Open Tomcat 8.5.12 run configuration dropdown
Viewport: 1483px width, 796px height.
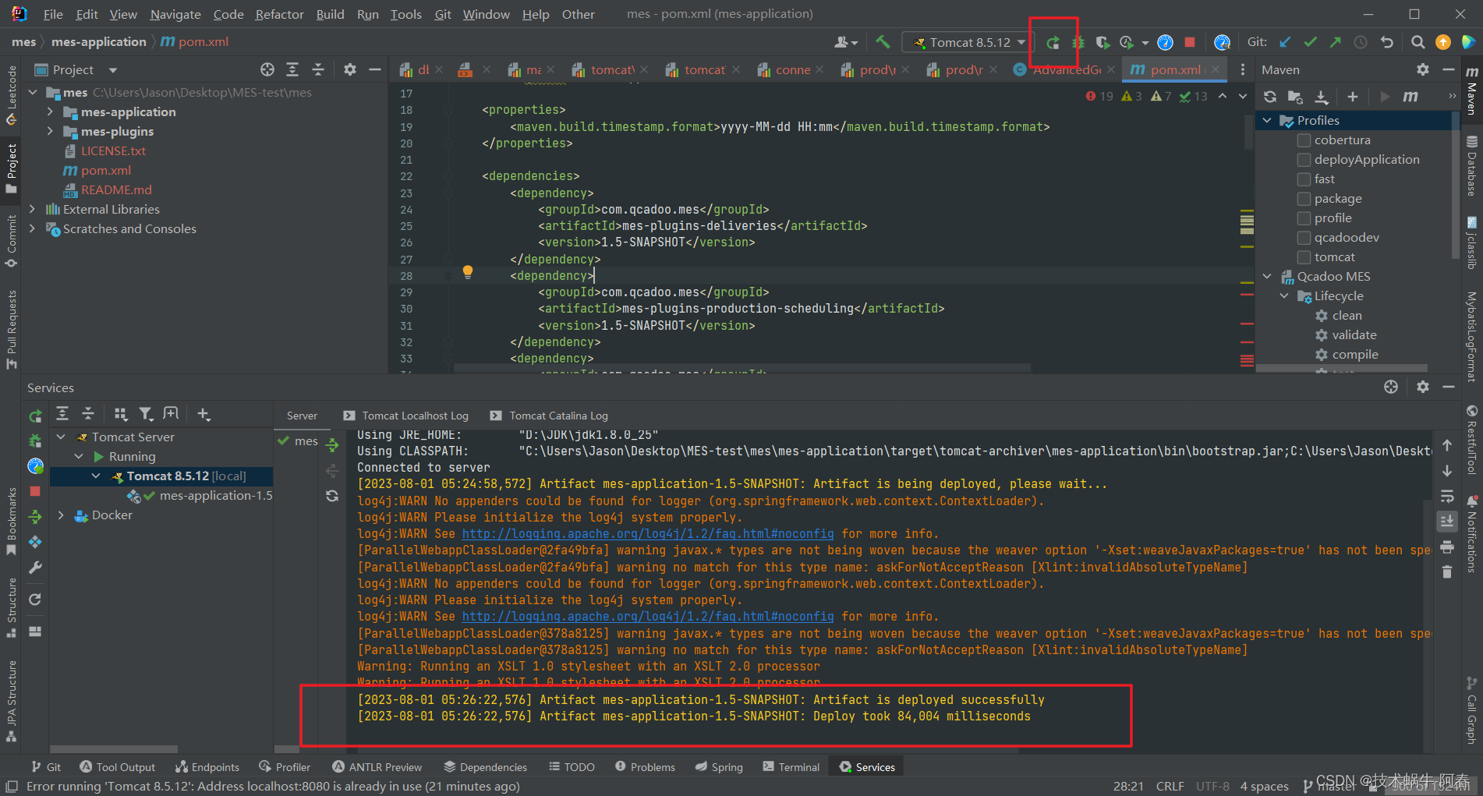tap(967, 42)
